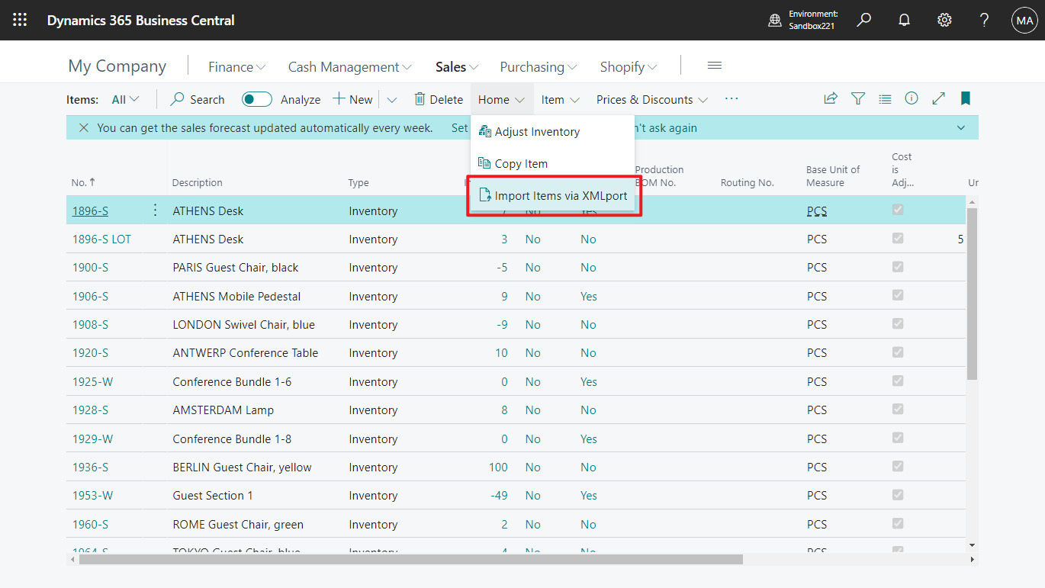This screenshot has height=588, width=1045.
Task: Check Cost is Adjusted for BERLIN Guest Chair
Action: [897, 466]
